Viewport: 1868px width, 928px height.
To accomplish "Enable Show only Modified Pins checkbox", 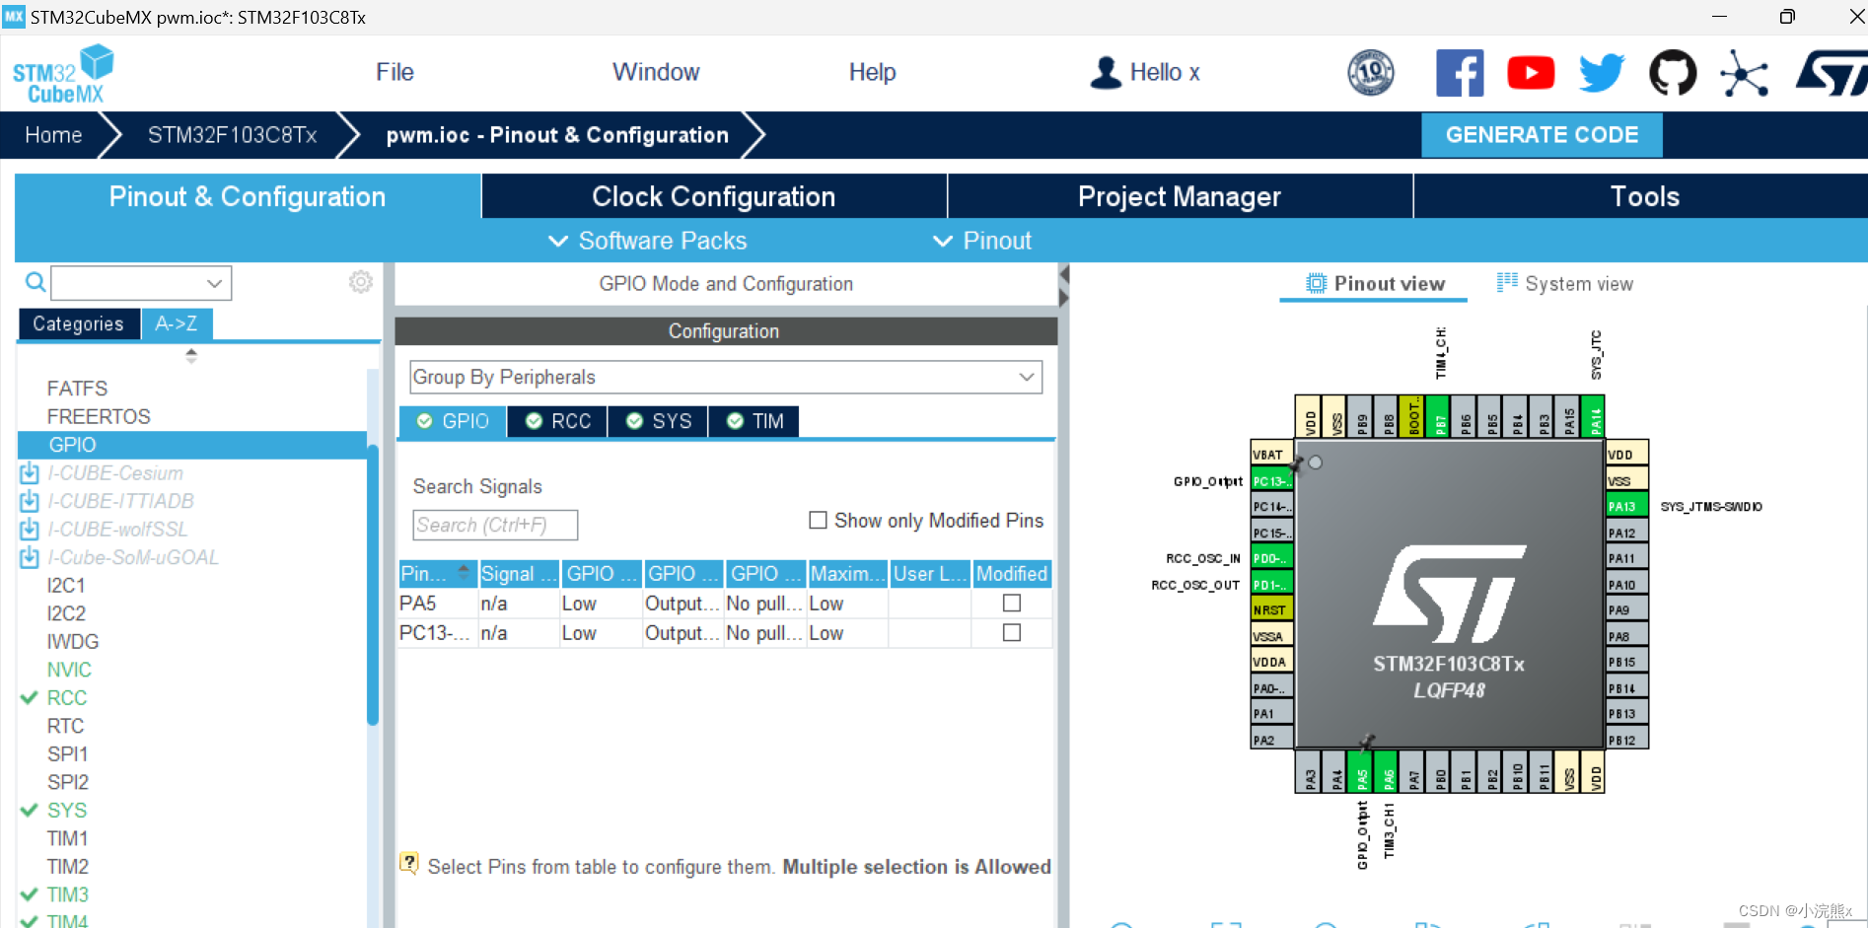I will [x=818, y=520].
